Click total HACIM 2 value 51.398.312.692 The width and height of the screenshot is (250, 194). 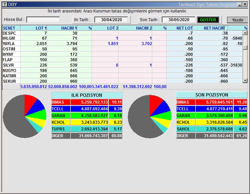(x=137, y=87)
